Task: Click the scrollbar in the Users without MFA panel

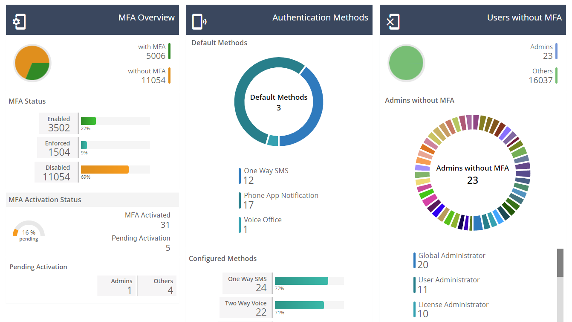Action: (x=560, y=262)
